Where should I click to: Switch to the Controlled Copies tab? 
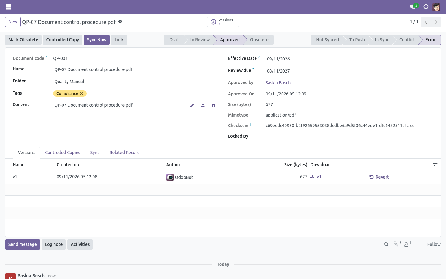[63, 153]
